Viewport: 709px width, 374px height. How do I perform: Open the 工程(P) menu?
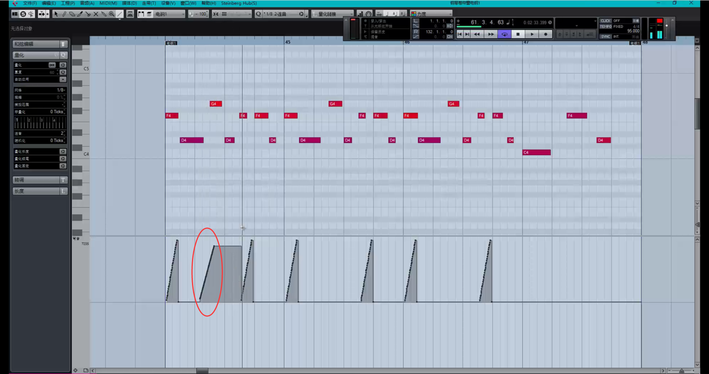tap(68, 3)
